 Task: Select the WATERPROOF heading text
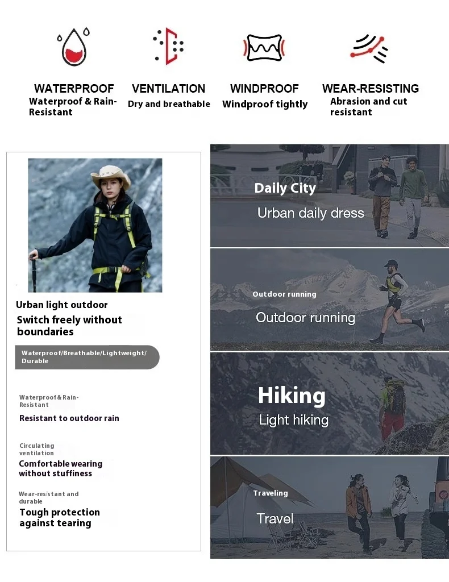[74, 88]
